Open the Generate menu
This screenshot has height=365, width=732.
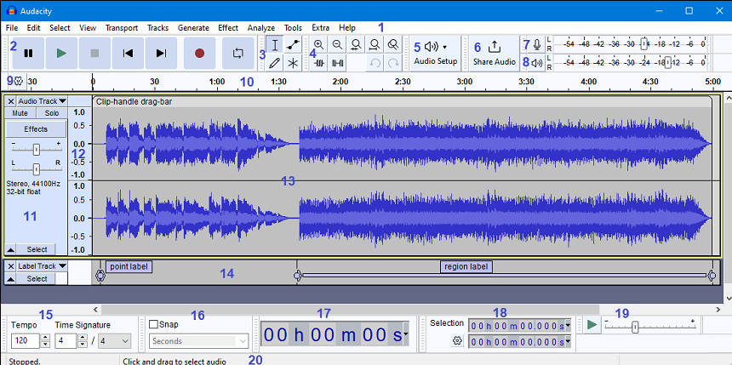point(193,27)
